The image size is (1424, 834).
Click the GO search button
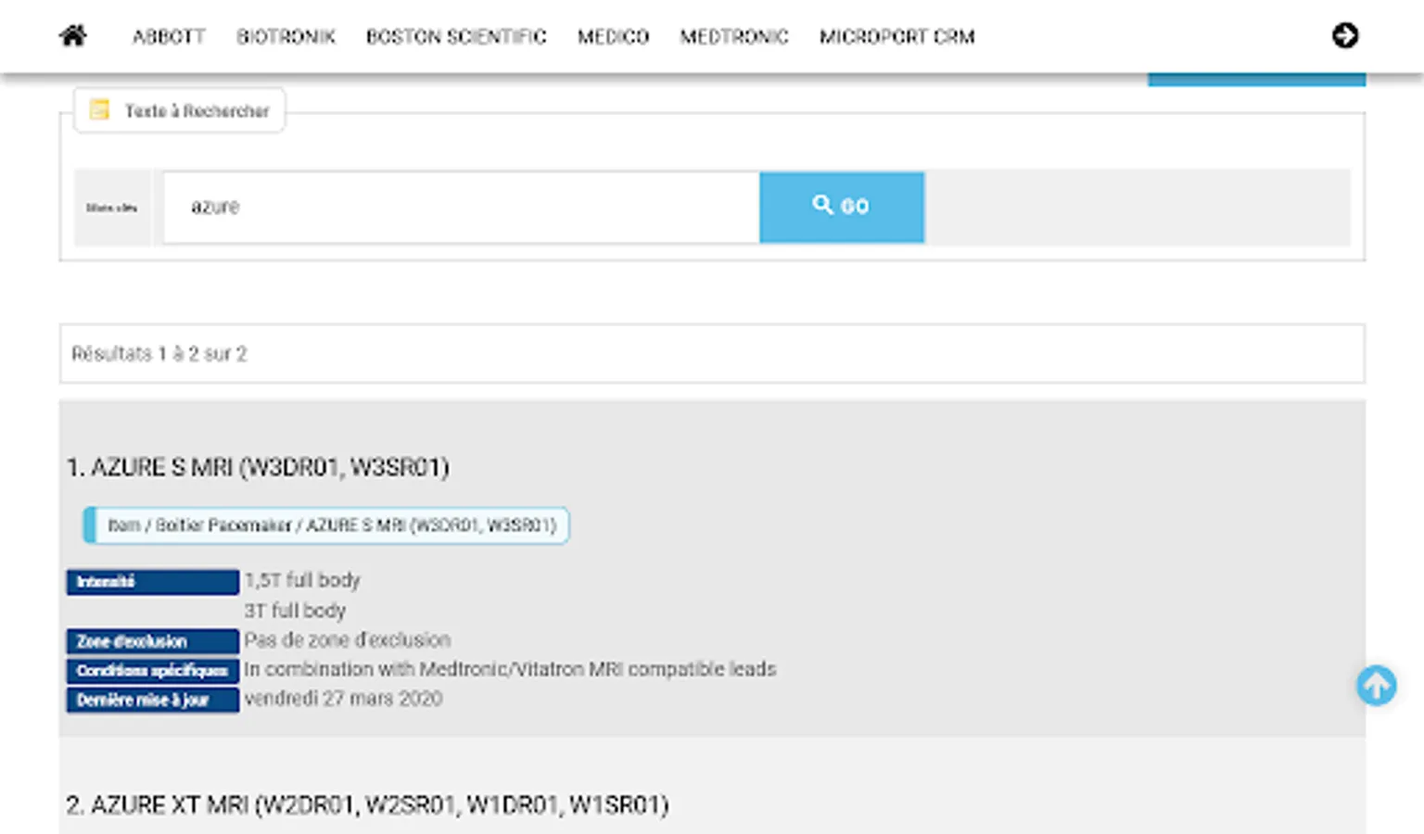tap(842, 207)
